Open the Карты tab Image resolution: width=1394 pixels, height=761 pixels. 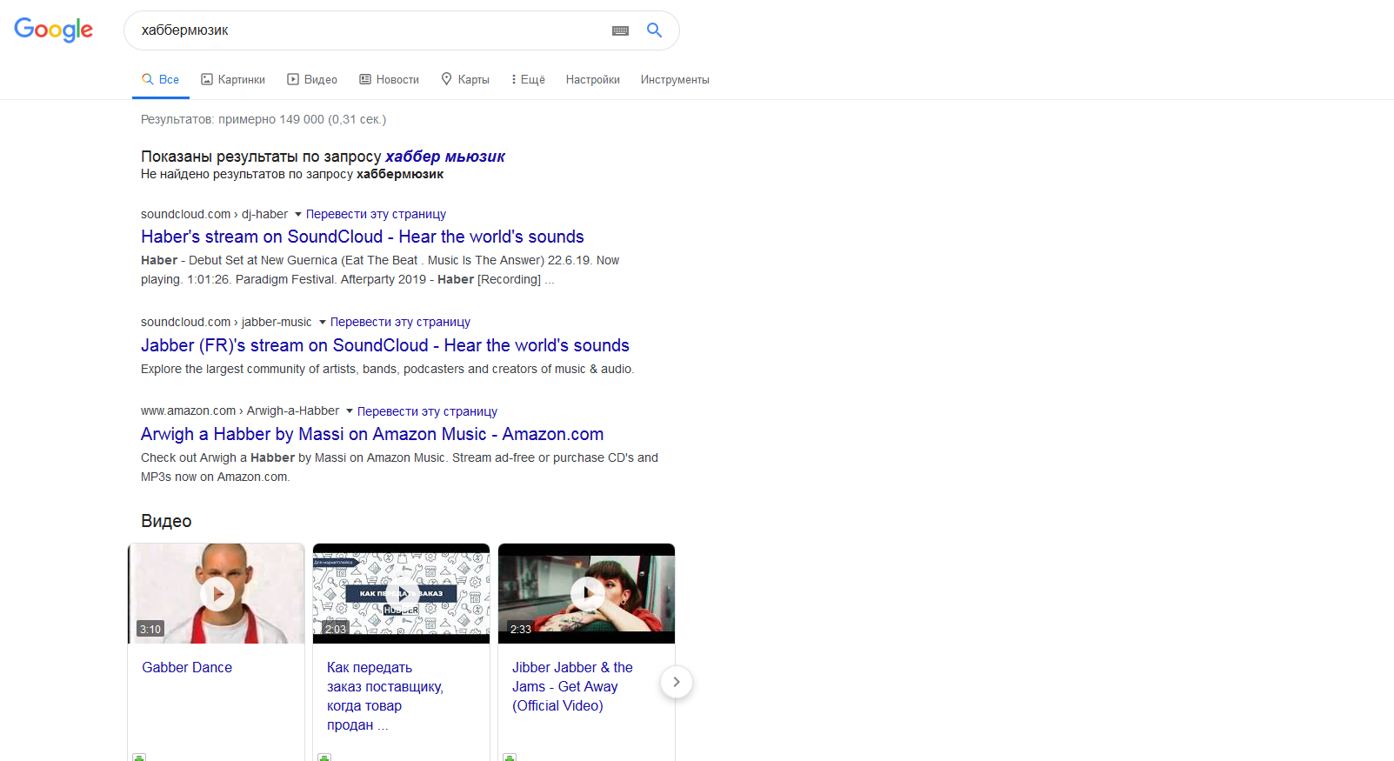point(465,79)
